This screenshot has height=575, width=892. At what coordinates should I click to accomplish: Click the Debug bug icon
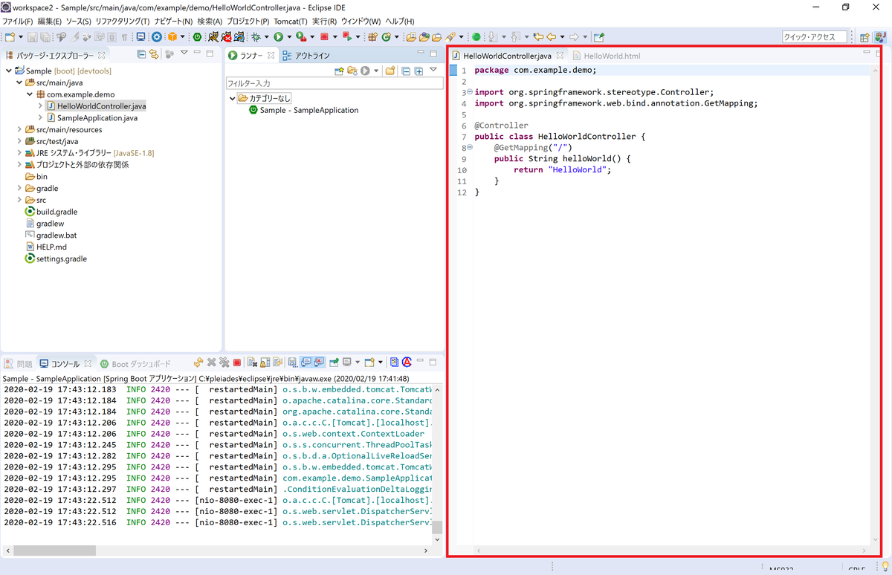[x=255, y=36]
